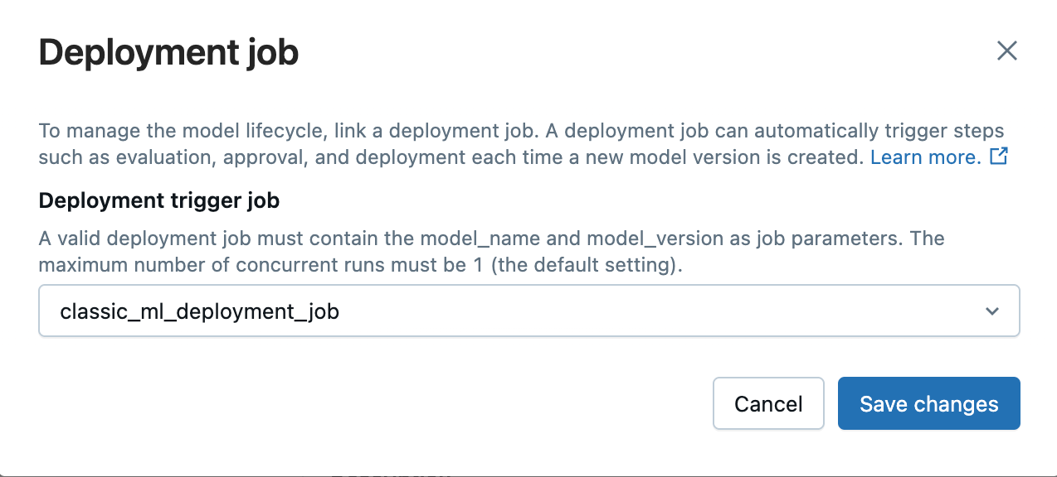
Task: Cancel the deployment job changes
Action: coord(768,403)
